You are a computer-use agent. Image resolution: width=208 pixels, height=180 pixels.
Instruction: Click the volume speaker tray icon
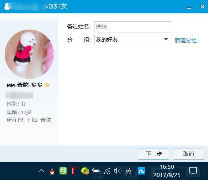point(118,171)
